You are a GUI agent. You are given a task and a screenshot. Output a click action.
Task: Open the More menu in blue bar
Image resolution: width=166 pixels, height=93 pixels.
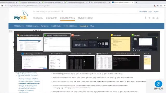92,26
